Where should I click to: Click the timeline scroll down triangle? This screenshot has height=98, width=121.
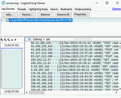coord(15,40)
